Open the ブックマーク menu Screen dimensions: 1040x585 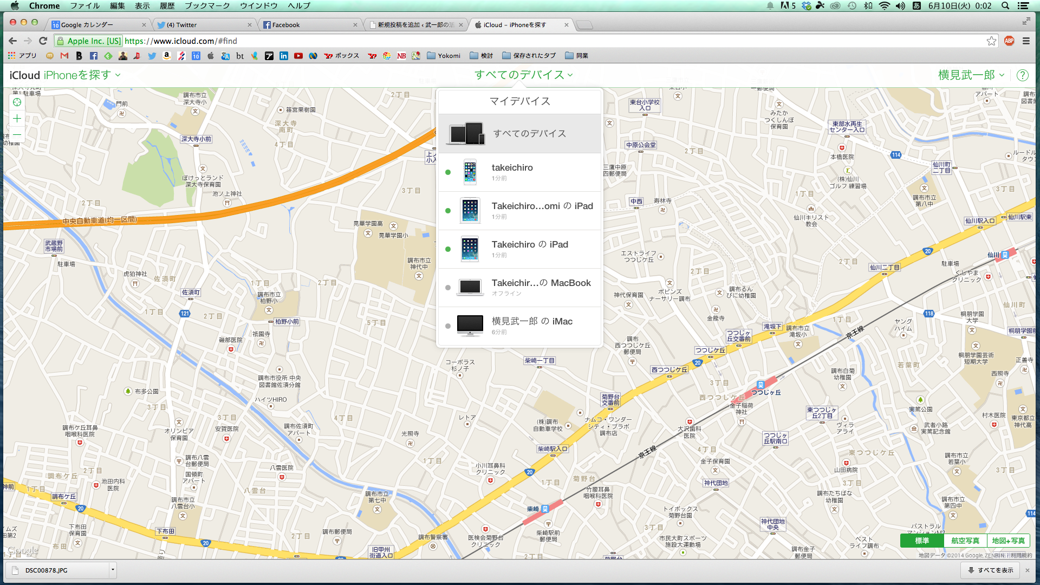[x=207, y=6]
